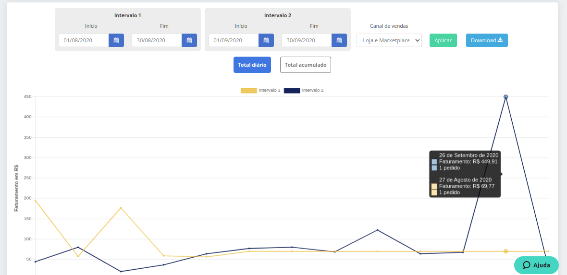The width and height of the screenshot is (567, 275).
Task: Expand the Canal de vendas dropdown
Action: pyautogui.click(x=389, y=40)
